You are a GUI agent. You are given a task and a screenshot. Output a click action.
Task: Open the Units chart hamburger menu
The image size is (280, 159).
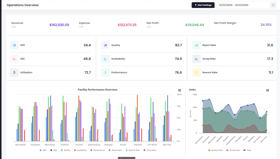click(x=267, y=90)
